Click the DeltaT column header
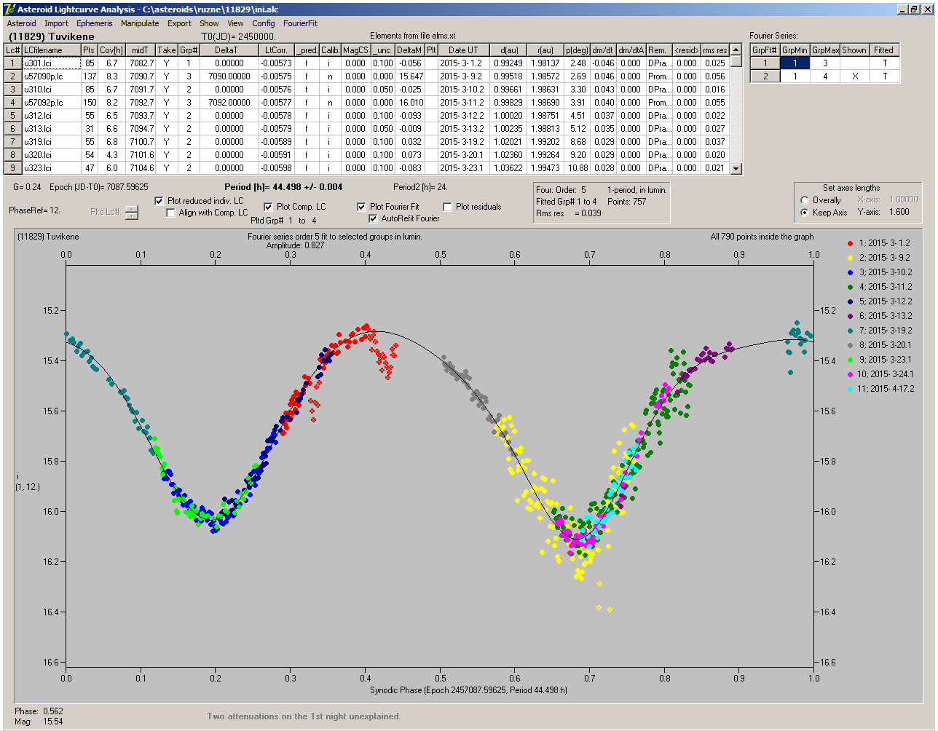Screen dimensions: 938x731 tap(229, 50)
